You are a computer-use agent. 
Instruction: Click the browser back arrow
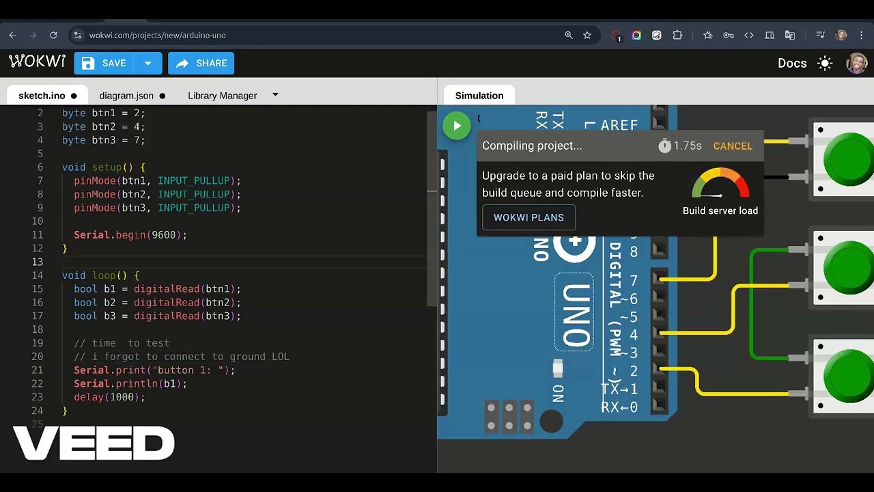12,36
